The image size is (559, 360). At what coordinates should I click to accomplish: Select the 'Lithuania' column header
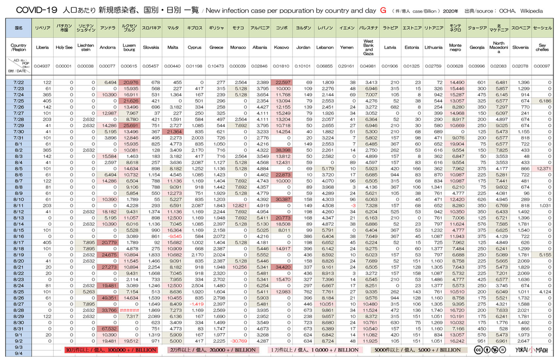[x=434, y=47]
